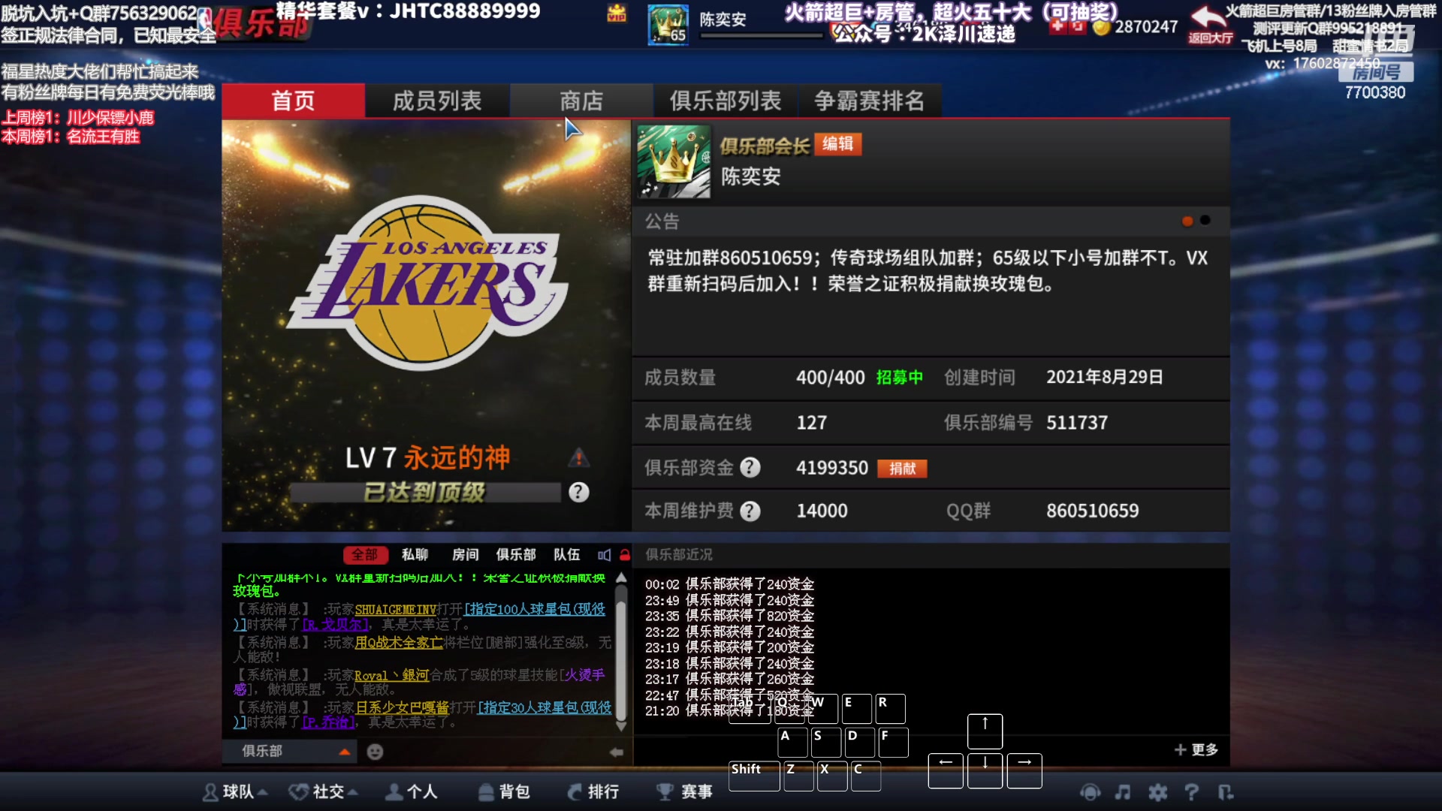Select the 房间 chat filter tab

(465, 555)
